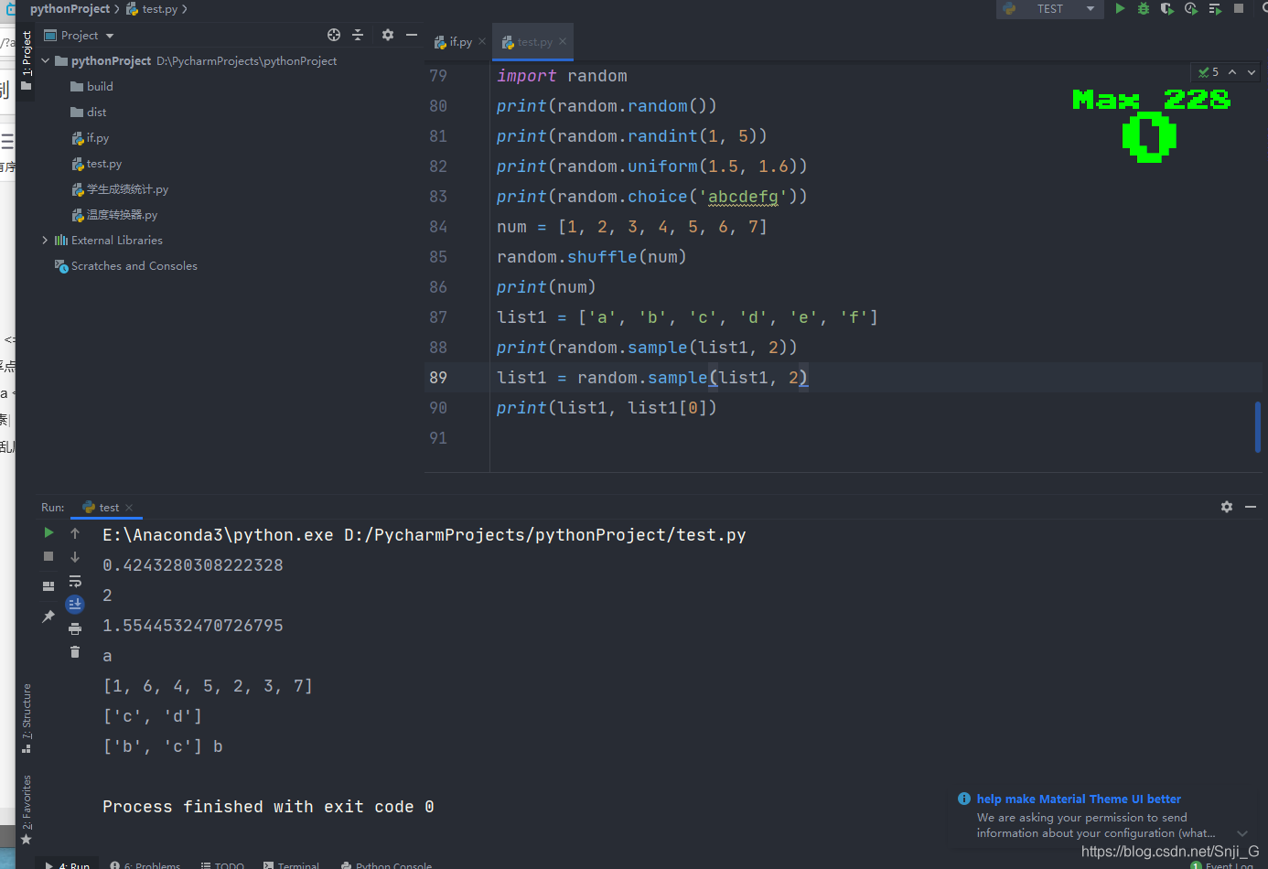Open if.py in the project tree

click(90, 138)
